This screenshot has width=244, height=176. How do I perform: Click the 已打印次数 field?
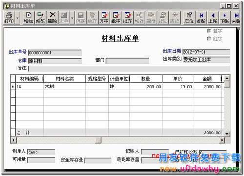213,152
